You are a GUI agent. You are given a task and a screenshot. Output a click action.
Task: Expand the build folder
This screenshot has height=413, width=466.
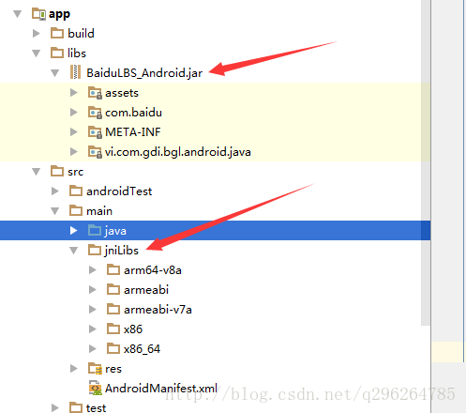[37, 33]
